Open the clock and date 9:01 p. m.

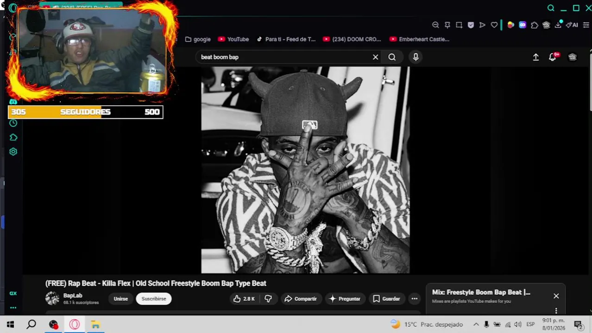[554, 324]
